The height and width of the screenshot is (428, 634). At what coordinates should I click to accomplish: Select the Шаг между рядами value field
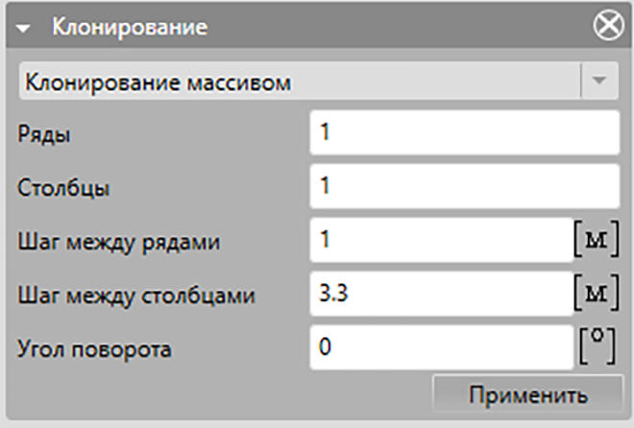(x=442, y=240)
